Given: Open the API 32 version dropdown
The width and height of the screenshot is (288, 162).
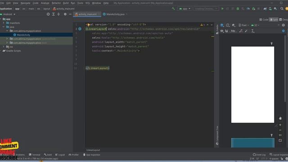Looking at the screenshot, I should tap(255, 25).
